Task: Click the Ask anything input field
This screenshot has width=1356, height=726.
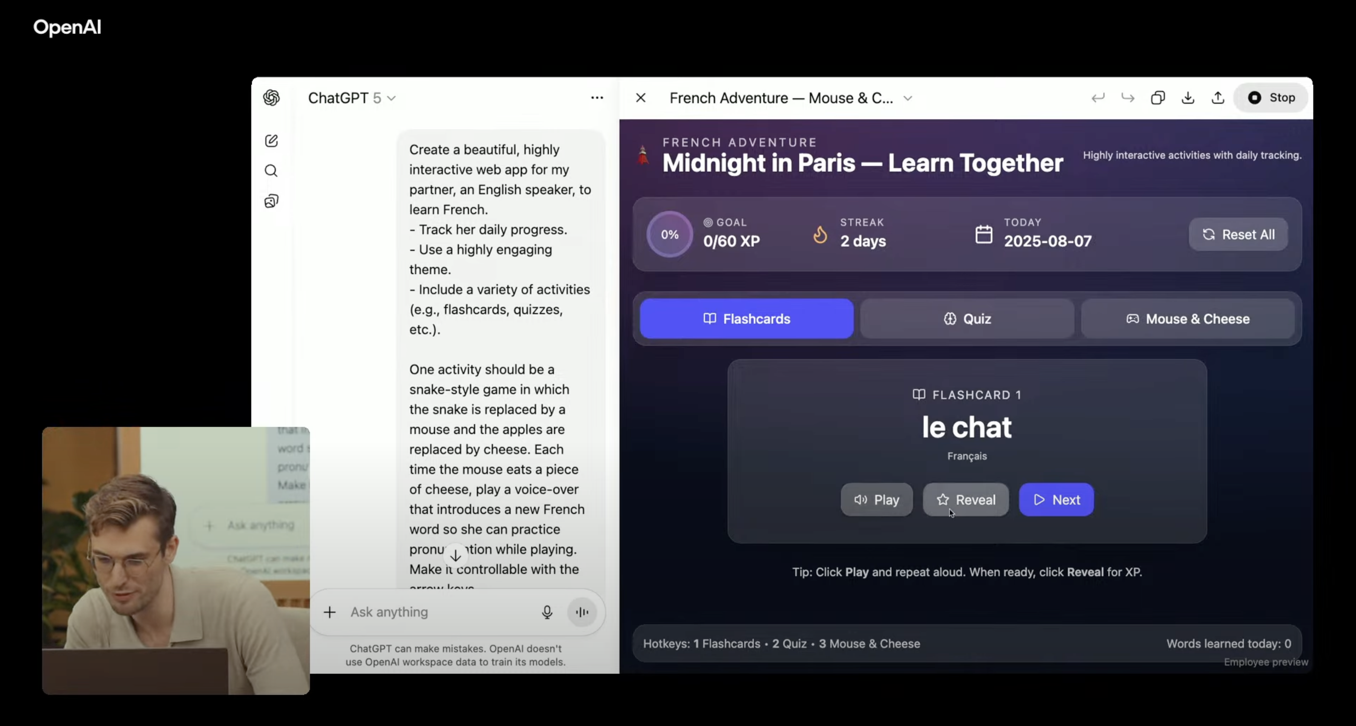Action: pos(437,612)
